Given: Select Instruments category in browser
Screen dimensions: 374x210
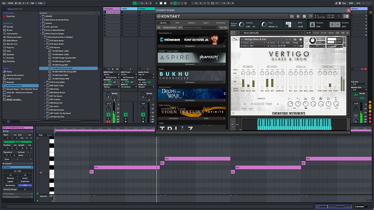Looking at the screenshot, I should 12,34.
